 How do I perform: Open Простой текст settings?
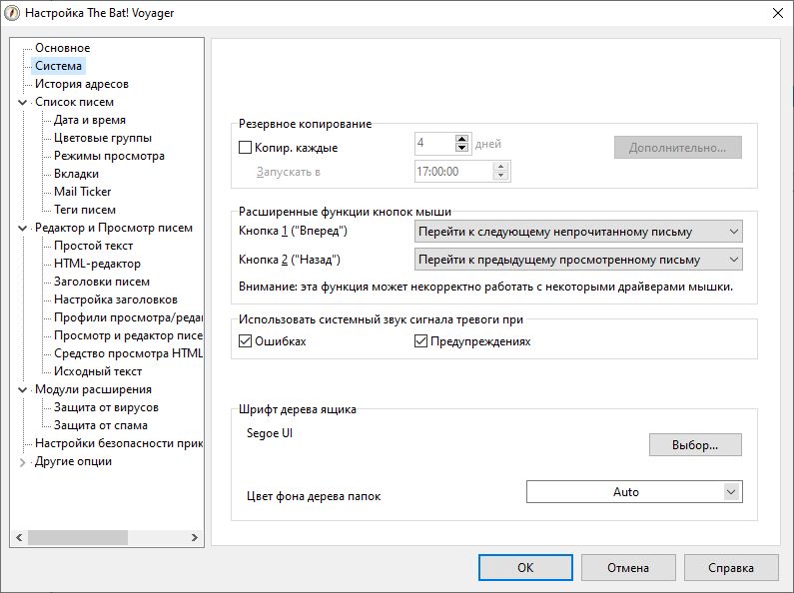pos(93,246)
